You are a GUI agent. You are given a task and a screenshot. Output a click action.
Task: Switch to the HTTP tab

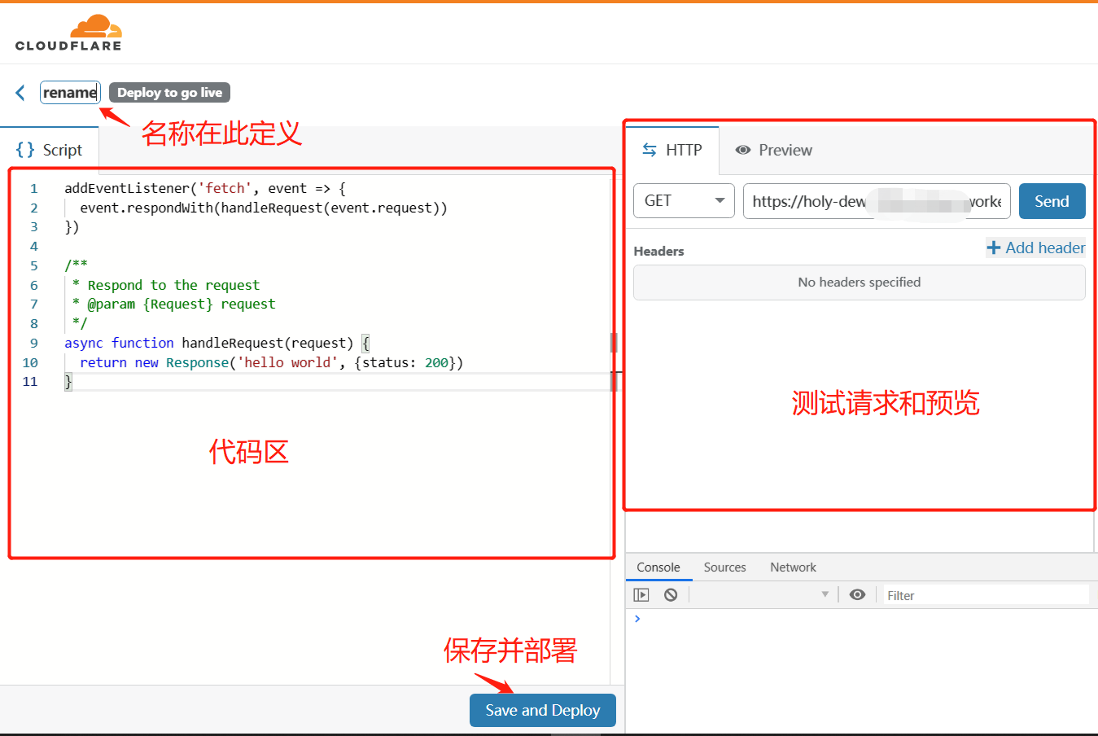(x=672, y=150)
